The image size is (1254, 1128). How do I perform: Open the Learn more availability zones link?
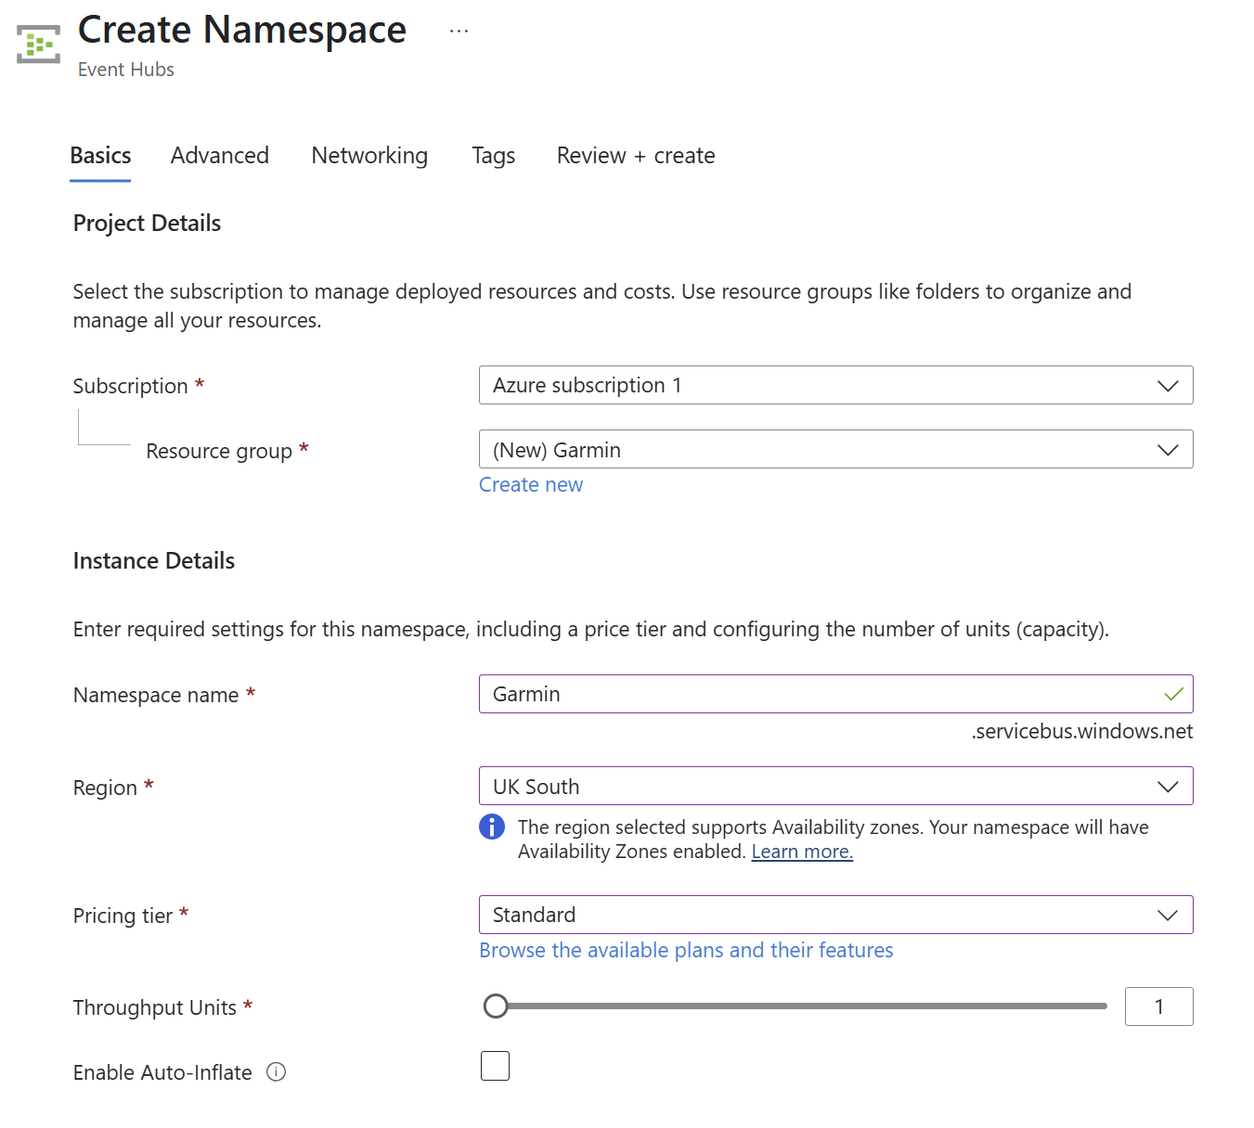tap(802, 852)
